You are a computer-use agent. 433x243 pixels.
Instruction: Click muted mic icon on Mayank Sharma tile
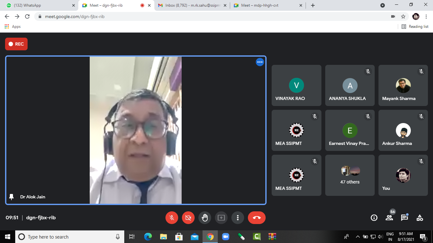(421, 72)
